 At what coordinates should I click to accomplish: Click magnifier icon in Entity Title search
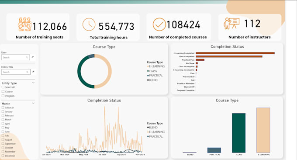pyautogui.click(x=27, y=72)
